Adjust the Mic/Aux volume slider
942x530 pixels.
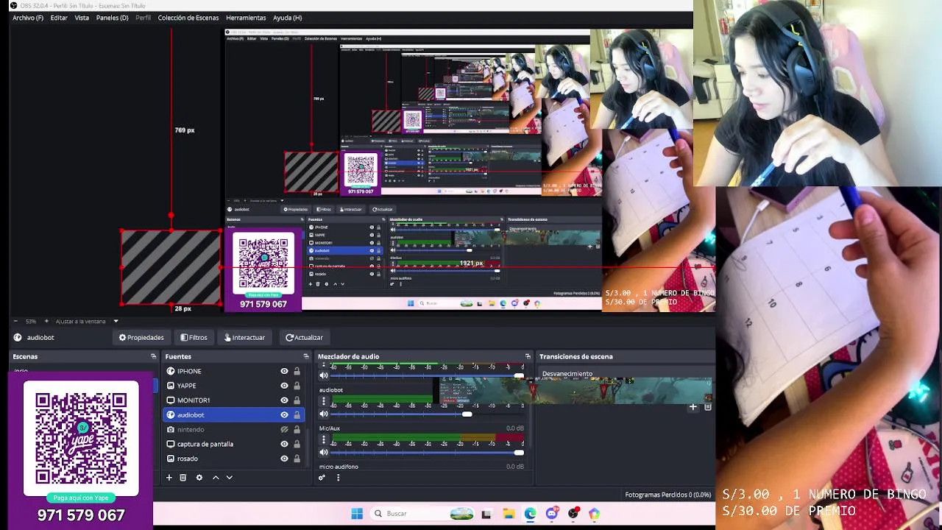pyautogui.click(x=519, y=452)
